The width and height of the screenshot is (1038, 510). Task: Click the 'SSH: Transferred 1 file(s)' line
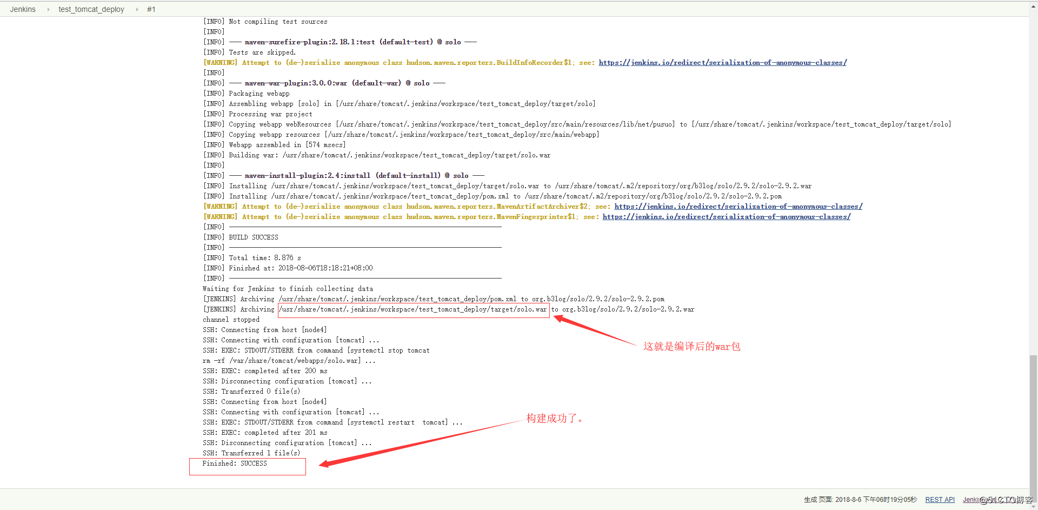pos(251,453)
